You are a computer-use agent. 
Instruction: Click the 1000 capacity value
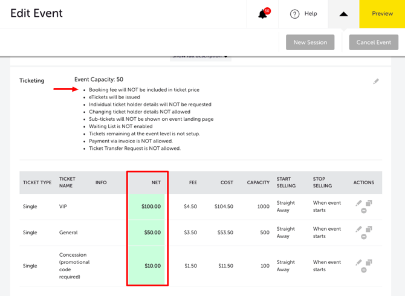point(263,207)
